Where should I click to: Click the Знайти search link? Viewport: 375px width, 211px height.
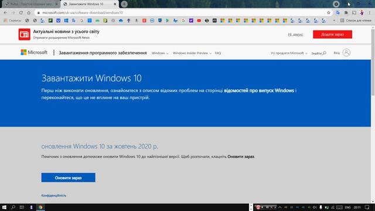pyautogui.click(x=319, y=53)
